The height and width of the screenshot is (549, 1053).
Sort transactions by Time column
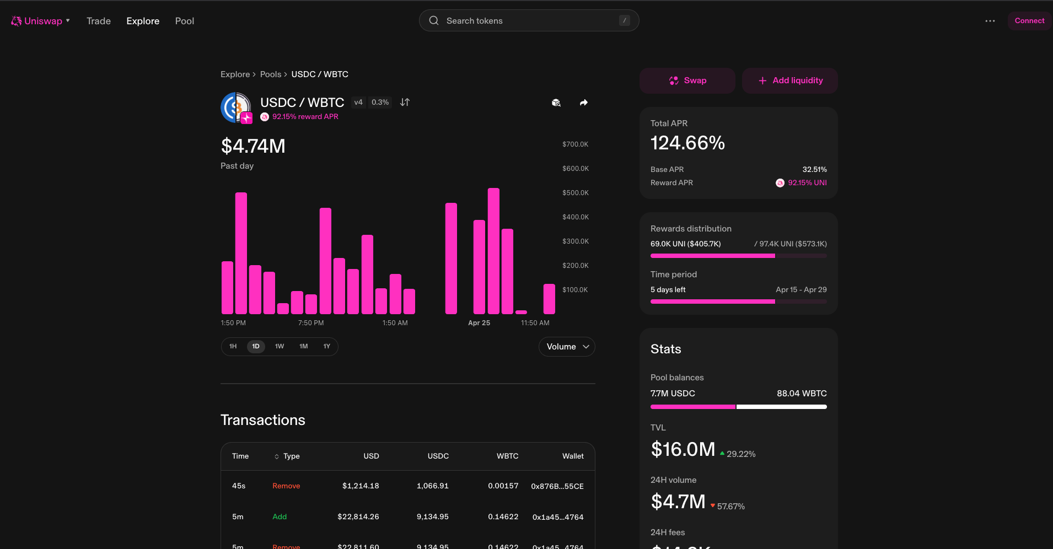point(240,456)
